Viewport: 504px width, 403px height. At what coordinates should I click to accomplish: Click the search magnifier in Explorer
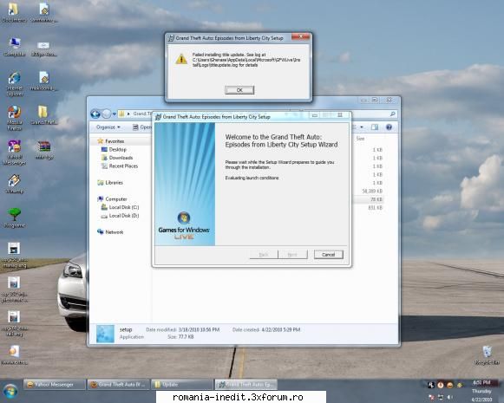392,114
